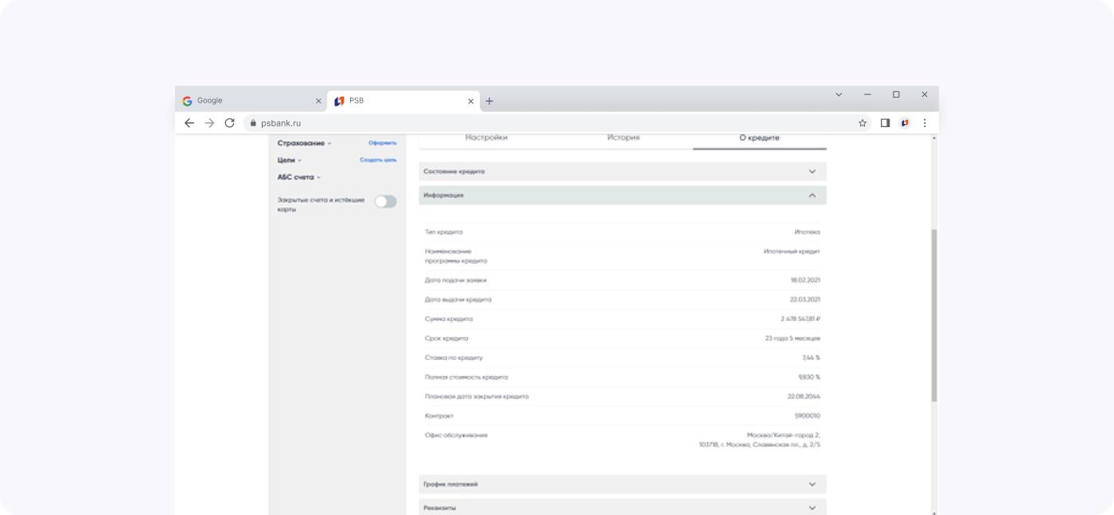This screenshot has height=515, width=1114.
Task: Click the Оформить link
Action: [382, 143]
